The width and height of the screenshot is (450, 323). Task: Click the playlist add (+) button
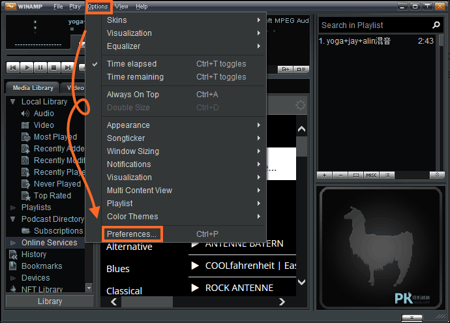coord(324,175)
